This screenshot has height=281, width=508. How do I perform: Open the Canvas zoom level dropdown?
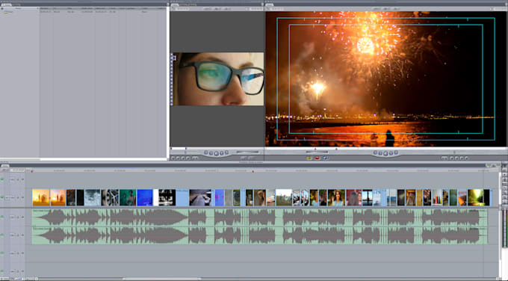click(x=377, y=9)
